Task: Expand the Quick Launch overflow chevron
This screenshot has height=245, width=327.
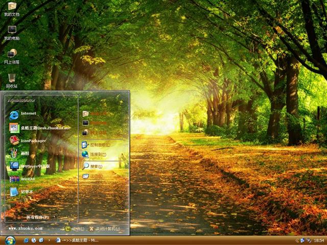Action: click(x=49, y=240)
